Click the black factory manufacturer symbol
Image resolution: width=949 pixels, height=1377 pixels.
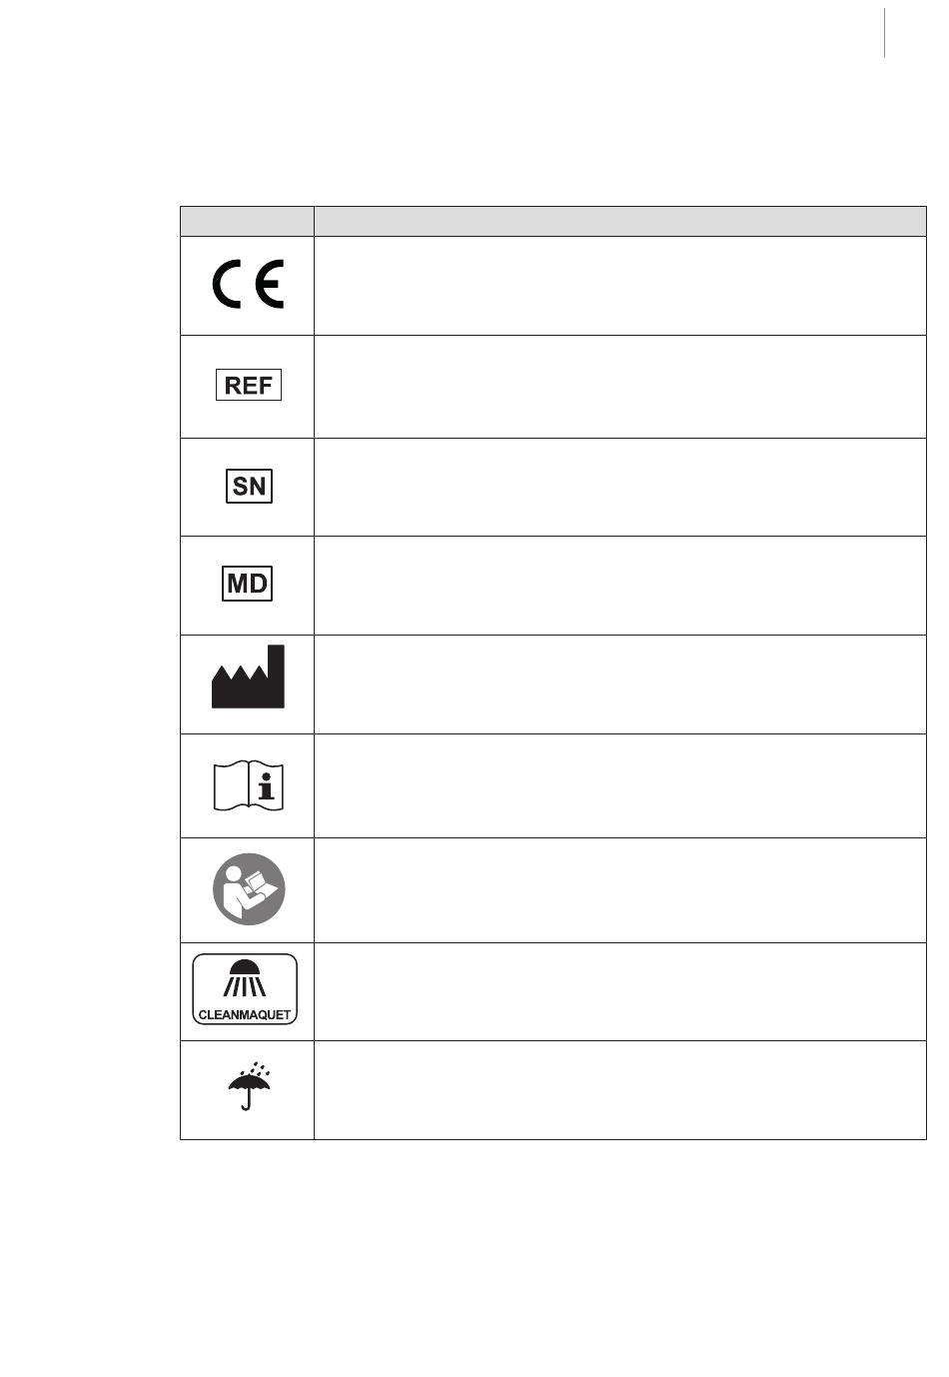[248, 678]
